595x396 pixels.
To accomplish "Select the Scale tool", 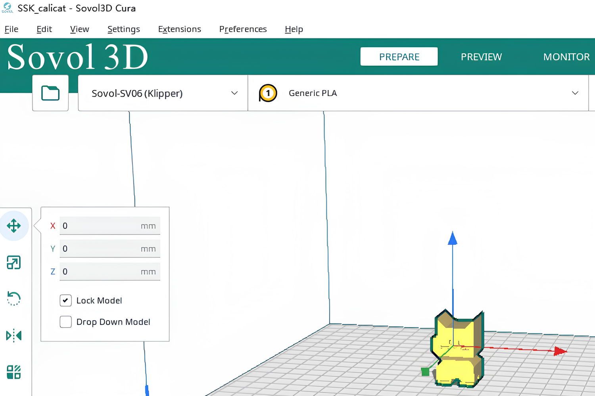I will pos(14,262).
